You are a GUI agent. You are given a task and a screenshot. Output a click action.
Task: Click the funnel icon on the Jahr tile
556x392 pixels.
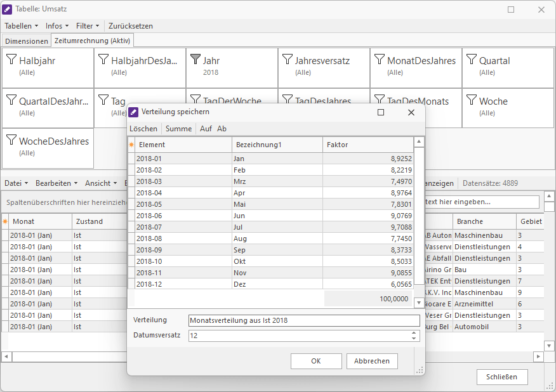pyautogui.click(x=195, y=60)
